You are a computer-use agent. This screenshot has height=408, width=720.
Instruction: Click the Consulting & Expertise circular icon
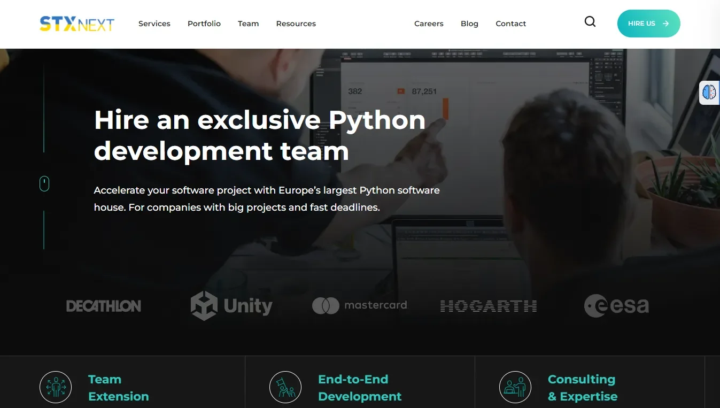pyautogui.click(x=515, y=387)
